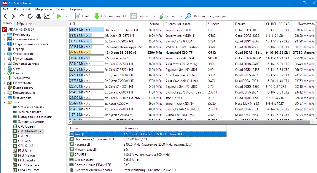Open the Отчёт menu in the menu bar
This screenshot has height=173, width=317.
(27, 9)
